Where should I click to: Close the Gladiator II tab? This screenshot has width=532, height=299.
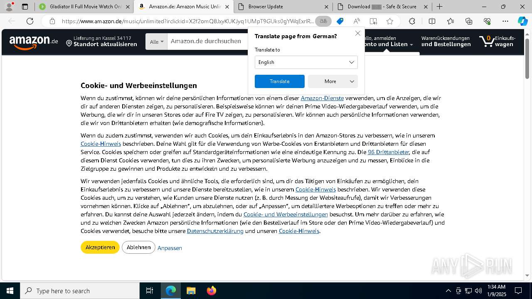pos(128,7)
